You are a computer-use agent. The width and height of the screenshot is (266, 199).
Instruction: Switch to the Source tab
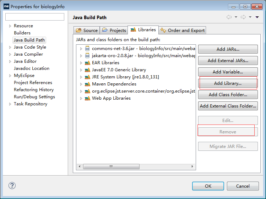click(x=87, y=31)
